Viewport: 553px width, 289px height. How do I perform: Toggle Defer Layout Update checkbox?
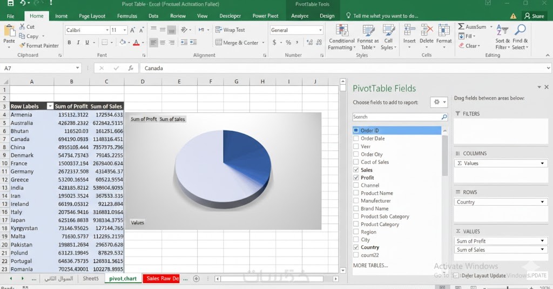click(456, 275)
